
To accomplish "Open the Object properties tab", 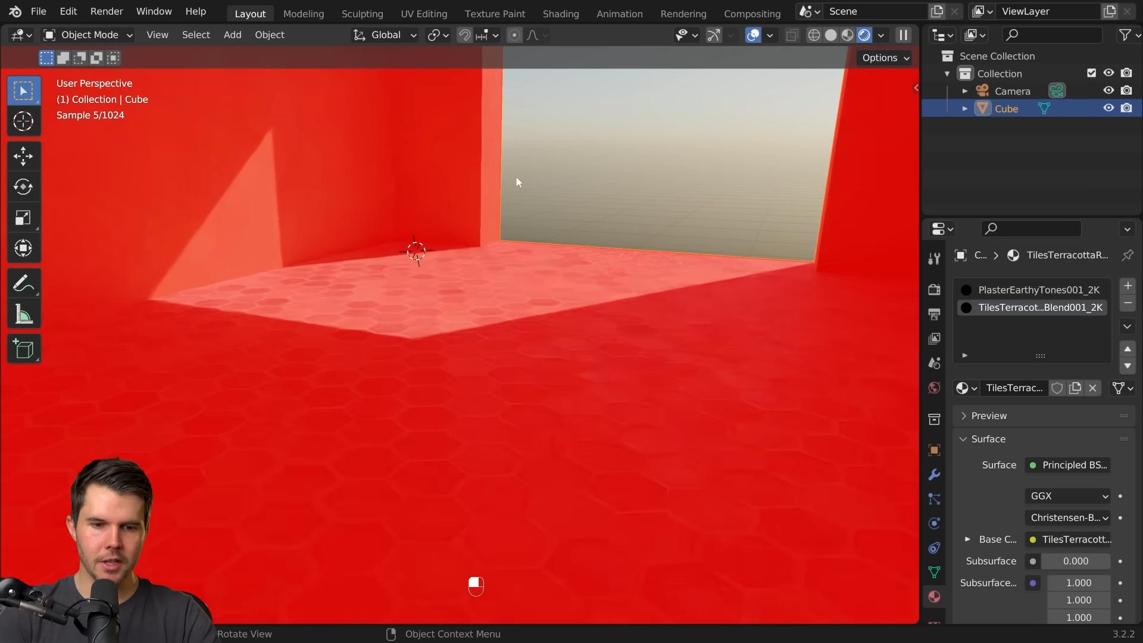I will (x=934, y=450).
